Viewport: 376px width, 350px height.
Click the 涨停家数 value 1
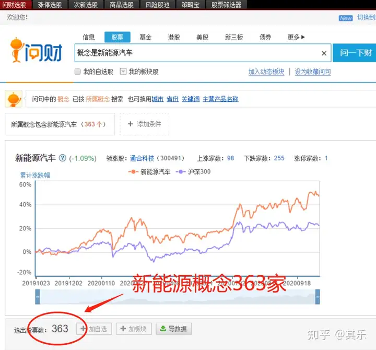(x=326, y=158)
